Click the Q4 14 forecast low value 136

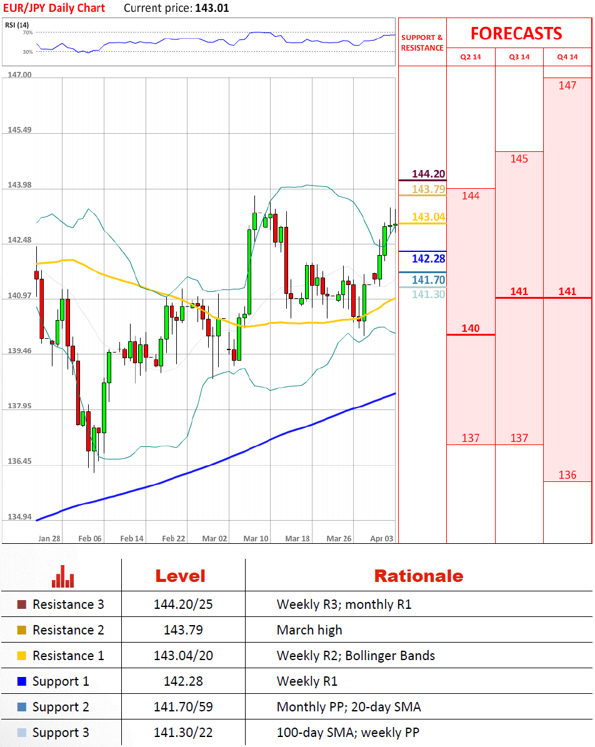coord(567,475)
